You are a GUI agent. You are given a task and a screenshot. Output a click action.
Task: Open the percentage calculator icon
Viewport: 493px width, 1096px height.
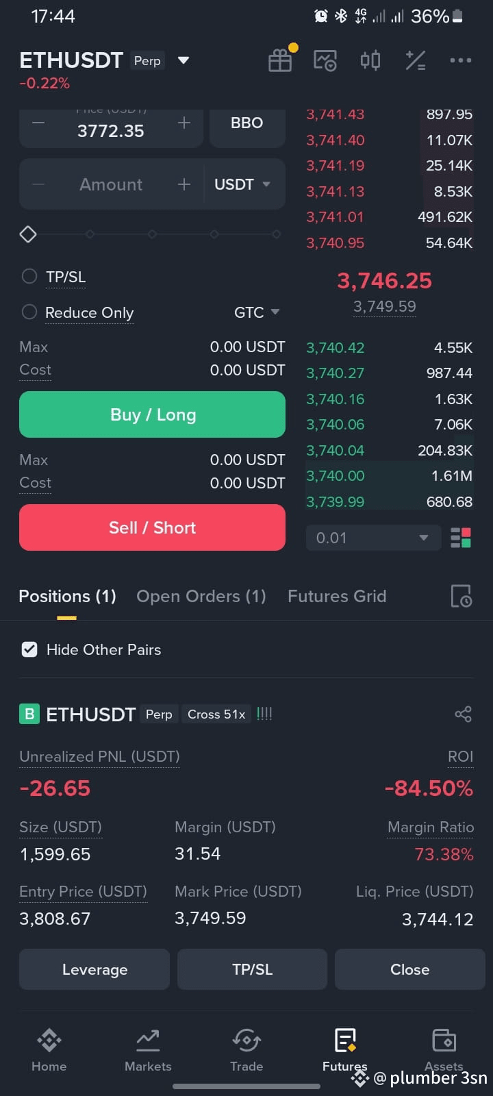tap(416, 60)
